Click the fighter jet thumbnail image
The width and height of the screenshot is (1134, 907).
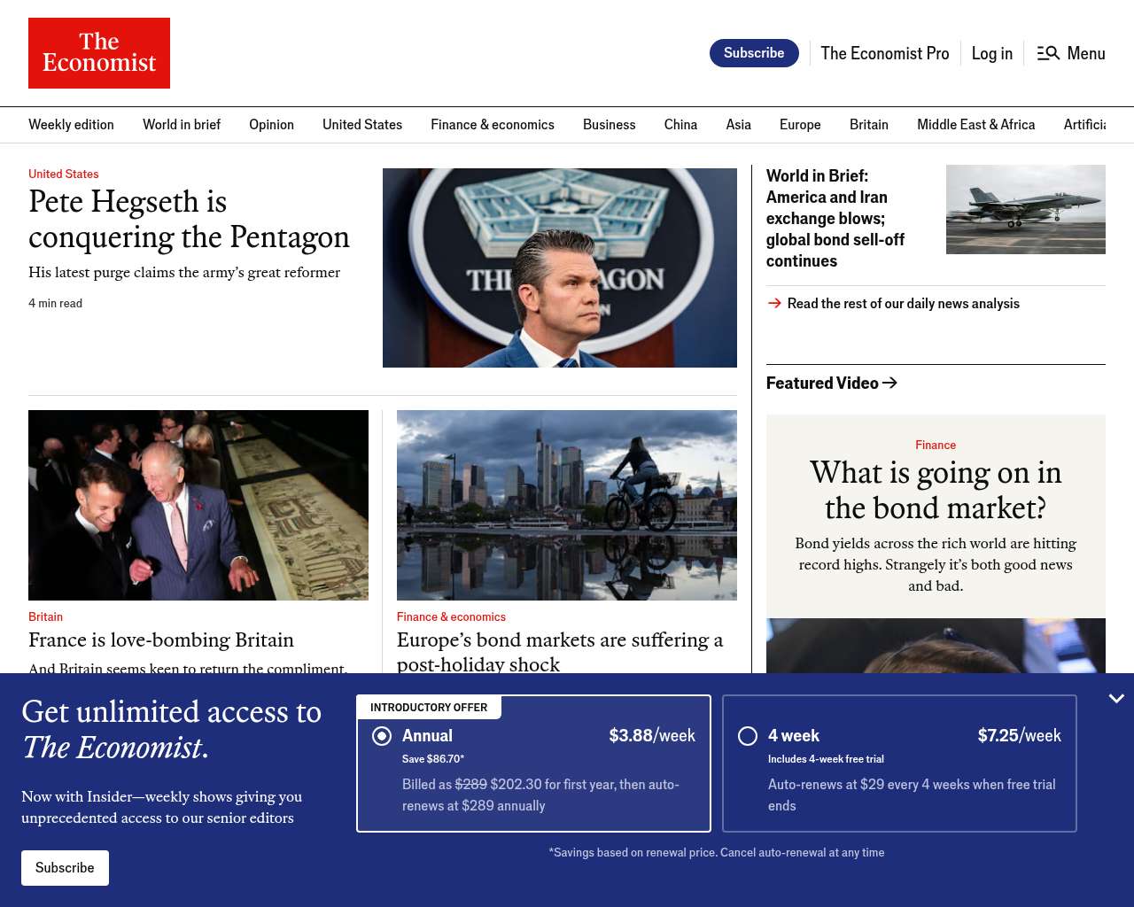tap(1026, 209)
